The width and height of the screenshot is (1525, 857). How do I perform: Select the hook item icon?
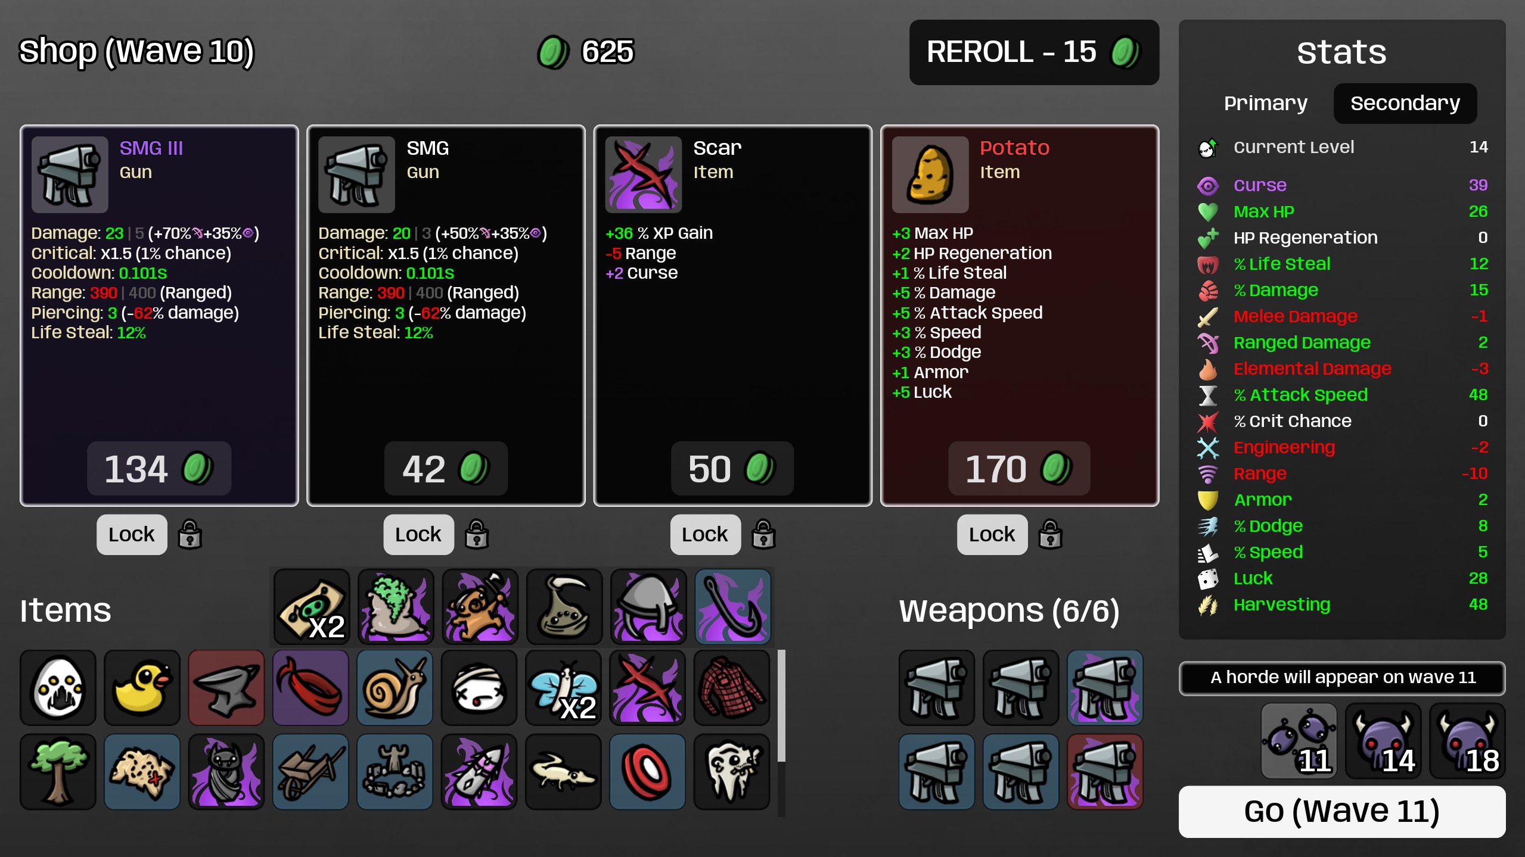coord(733,607)
